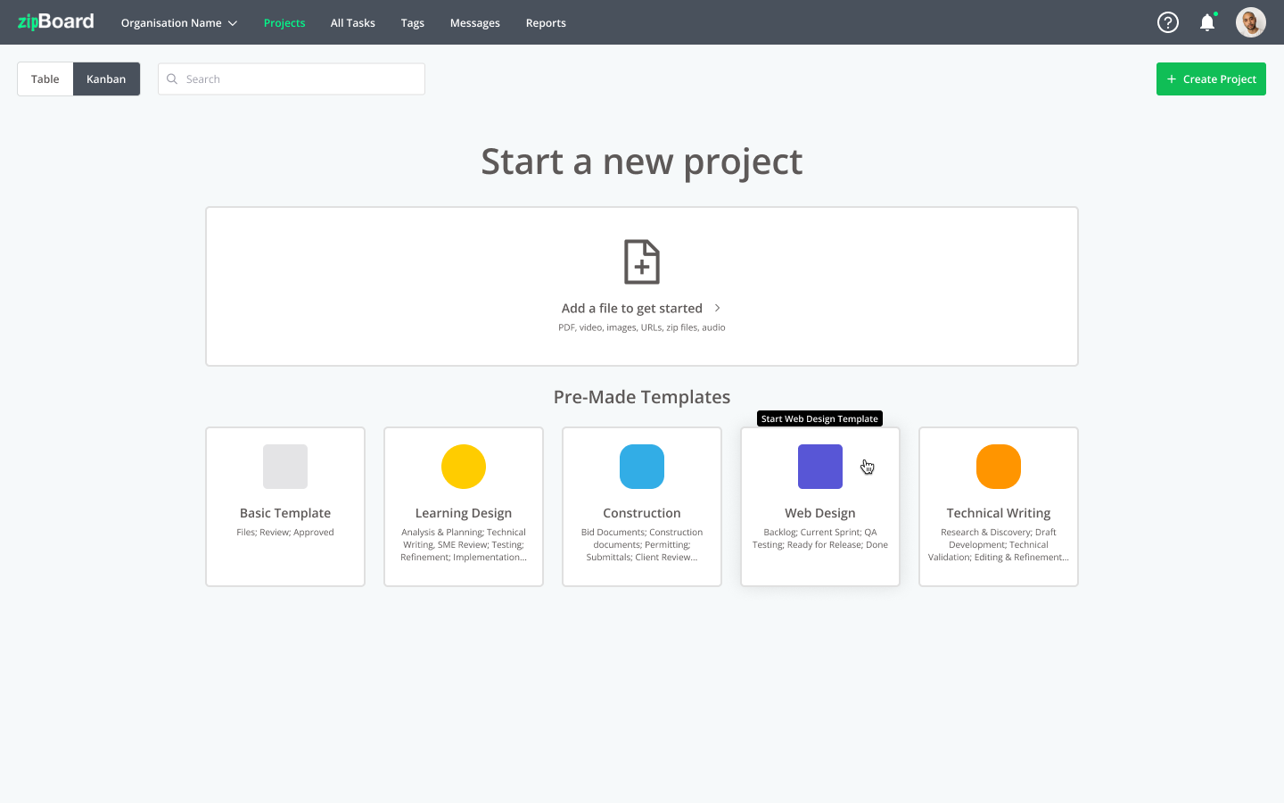Switch to Kanban view
Image resolution: width=1284 pixels, height=803 pixels.
[x=106, y=79]
